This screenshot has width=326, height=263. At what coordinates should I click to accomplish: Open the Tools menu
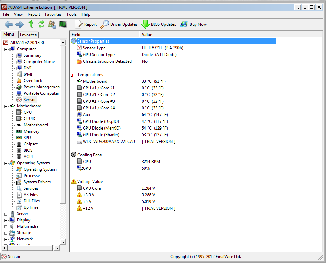[72, 14]
